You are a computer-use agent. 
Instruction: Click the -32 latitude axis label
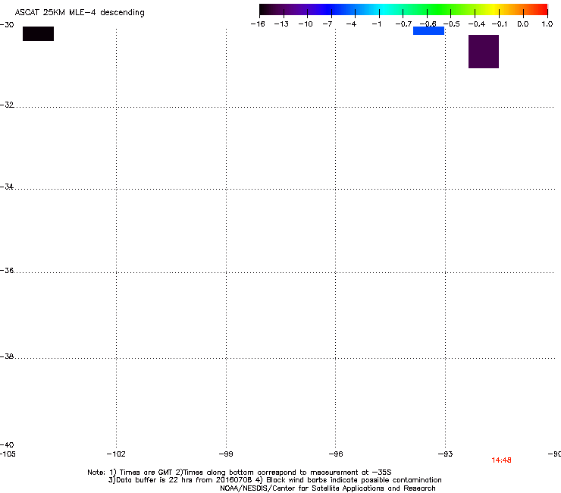pos(7,105)
